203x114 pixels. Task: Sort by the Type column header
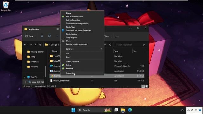[116, 51]
